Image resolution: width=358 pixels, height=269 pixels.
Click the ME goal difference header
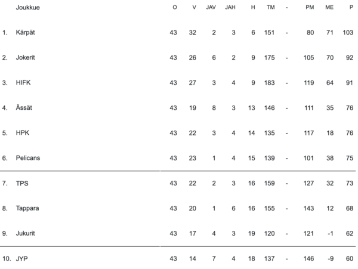pyautogui.click(x=329, y=7)
